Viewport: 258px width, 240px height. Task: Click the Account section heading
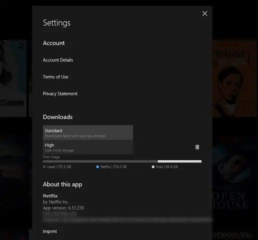53,43
